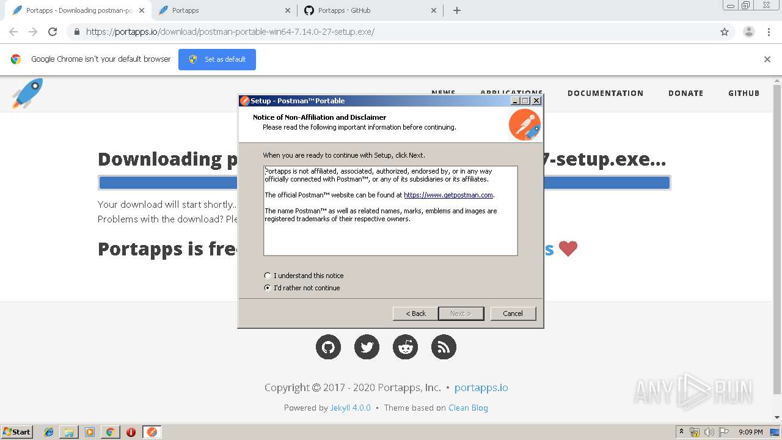Close the Portapps GitHub tab
Viewport: 782px width, 440px height.
pyautogui.click(x=434, y=10)
